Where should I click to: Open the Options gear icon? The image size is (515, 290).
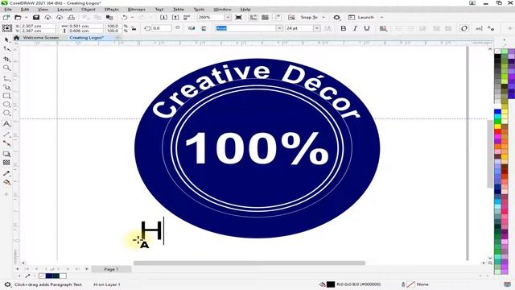click(336, 18)
